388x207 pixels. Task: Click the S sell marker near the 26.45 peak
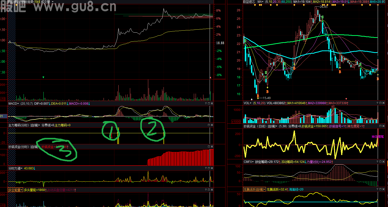pos(323,17)
